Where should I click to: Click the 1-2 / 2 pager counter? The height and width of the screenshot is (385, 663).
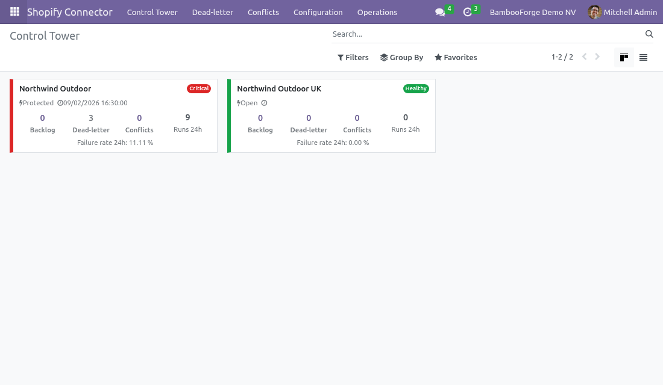click(x=562, y=57)
